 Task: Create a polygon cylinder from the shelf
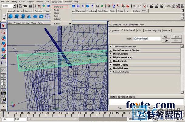[x=23, y=16]
